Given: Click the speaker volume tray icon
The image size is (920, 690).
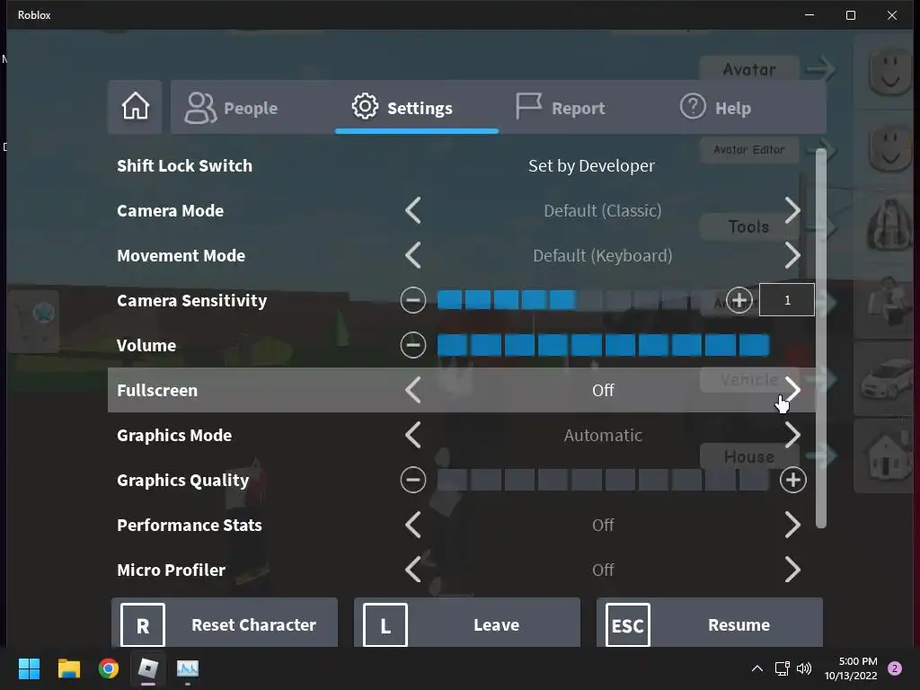Looking at the screenshot, I should coord(804,668).
